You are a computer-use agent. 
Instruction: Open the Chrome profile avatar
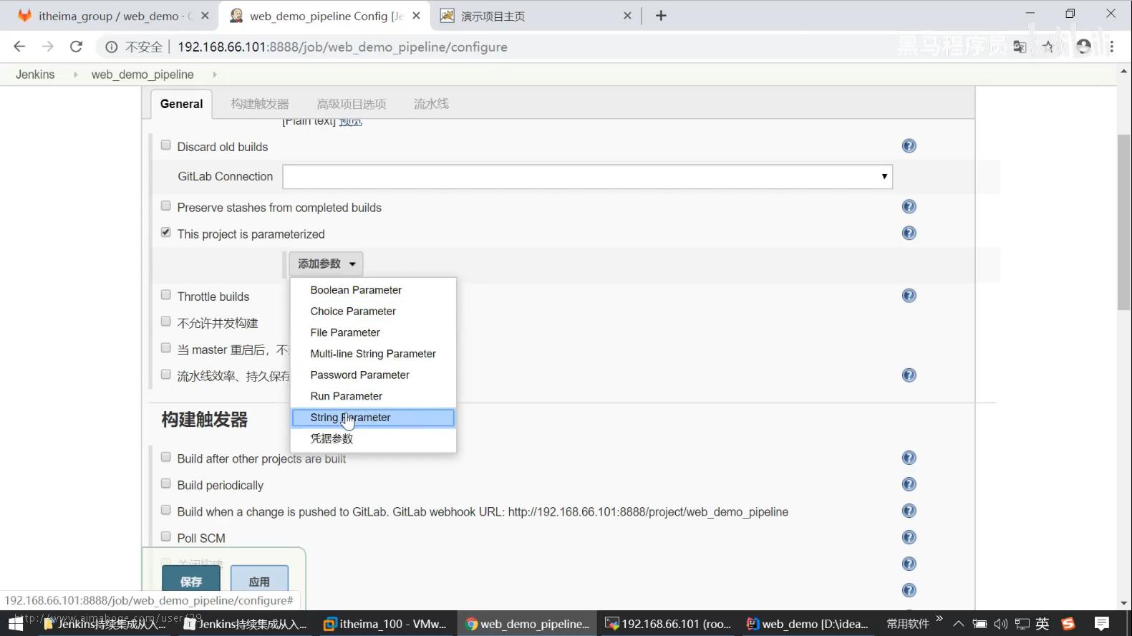1083,47
